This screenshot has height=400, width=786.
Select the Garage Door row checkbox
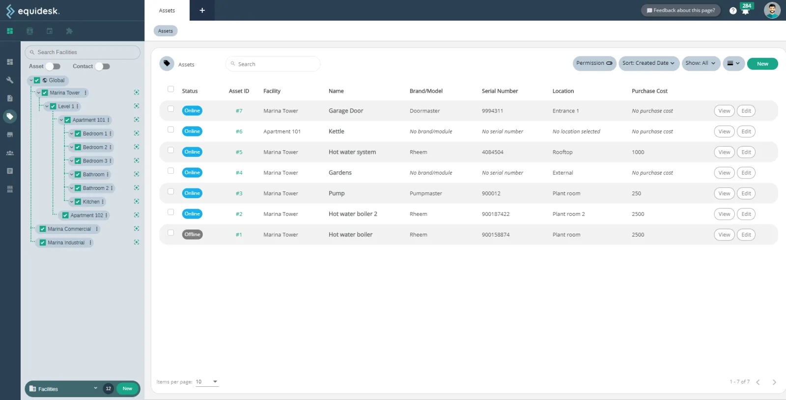pos(171,109)
